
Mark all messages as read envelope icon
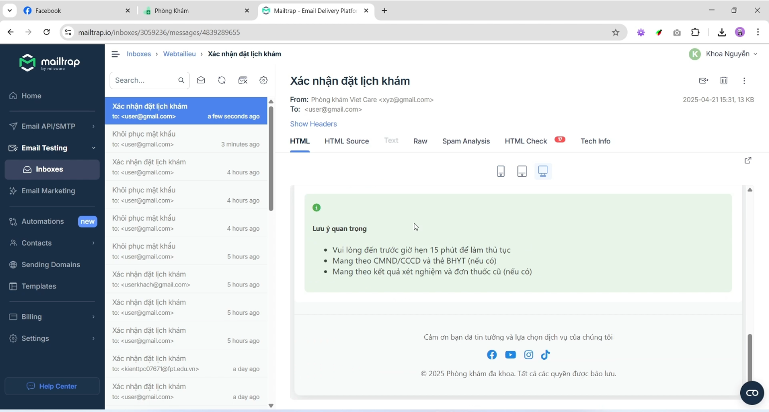click(x=201, y=80)
